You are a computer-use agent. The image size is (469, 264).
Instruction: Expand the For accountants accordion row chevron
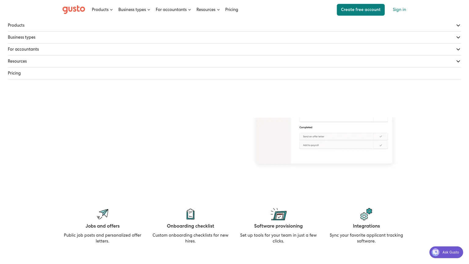coord(458,49)
